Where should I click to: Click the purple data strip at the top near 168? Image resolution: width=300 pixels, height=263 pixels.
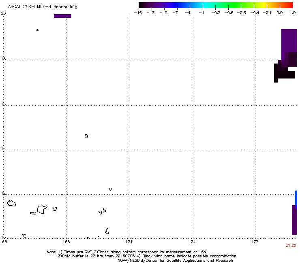coord(62,16)
